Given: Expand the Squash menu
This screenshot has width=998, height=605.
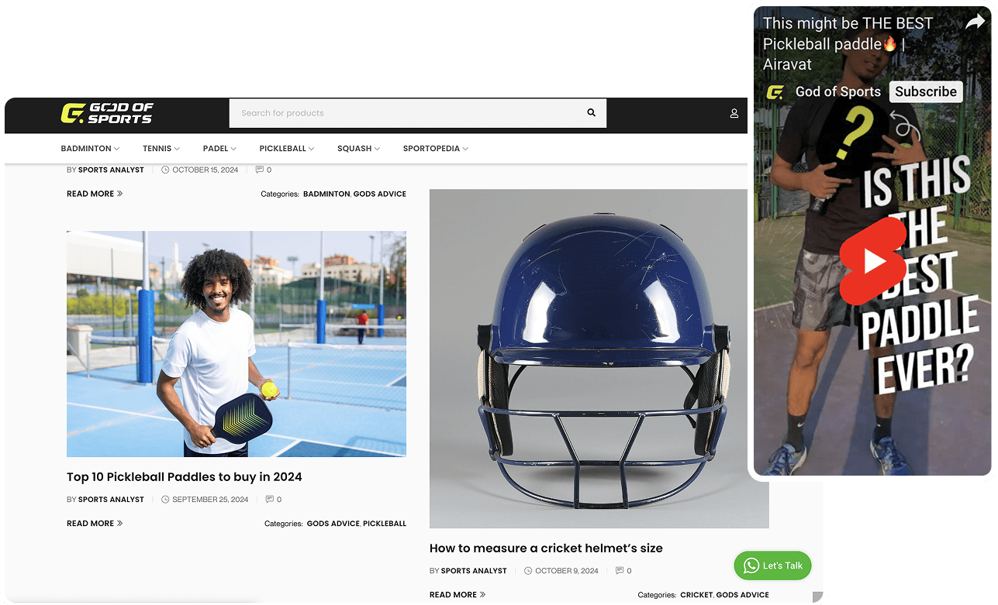Looking at the screenshot, I should pos(358,149).
